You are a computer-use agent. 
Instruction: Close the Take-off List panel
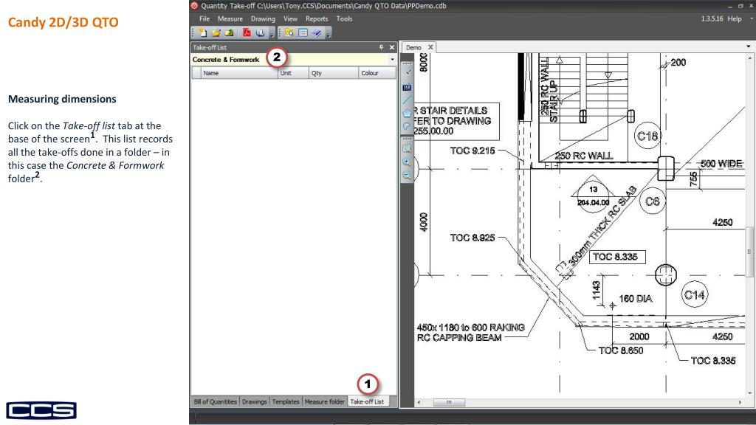click(391, 47)
